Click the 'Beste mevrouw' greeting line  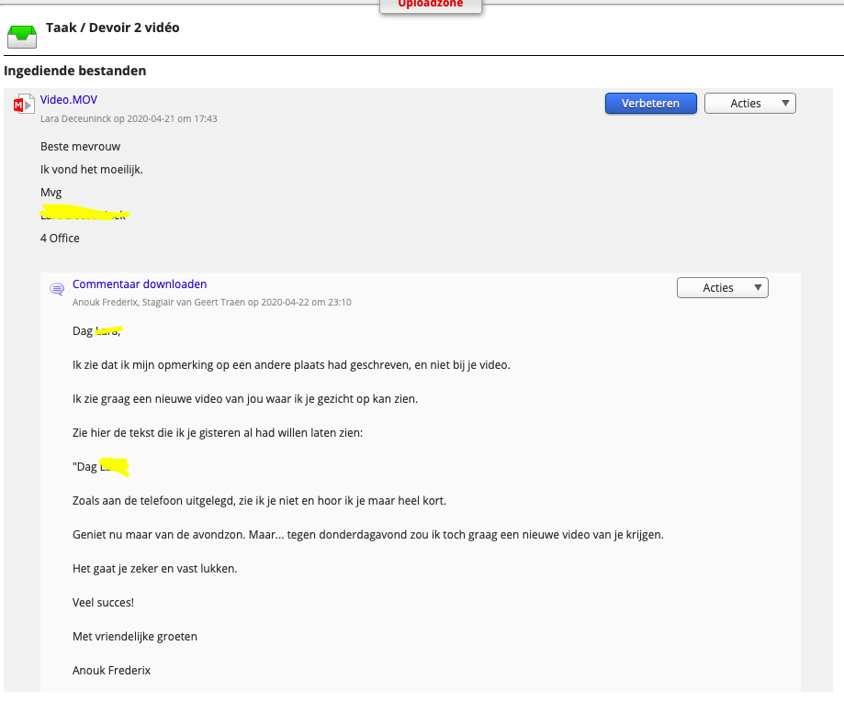coord(80,147)
